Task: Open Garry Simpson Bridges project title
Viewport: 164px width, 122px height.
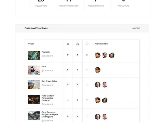Action: tap(50, 114)
